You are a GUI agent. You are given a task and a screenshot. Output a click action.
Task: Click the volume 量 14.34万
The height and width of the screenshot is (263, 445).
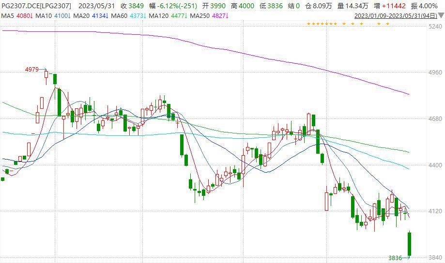tap(353, 6)
